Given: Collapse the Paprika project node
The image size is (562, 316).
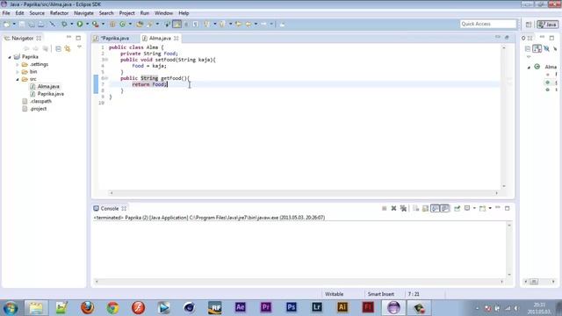Looking at the screenshot, I should tap(10, 57).
